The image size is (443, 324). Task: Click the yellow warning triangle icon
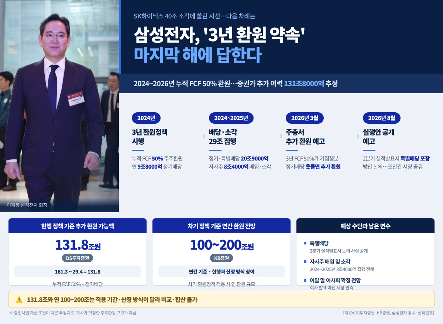pos(19,300)
